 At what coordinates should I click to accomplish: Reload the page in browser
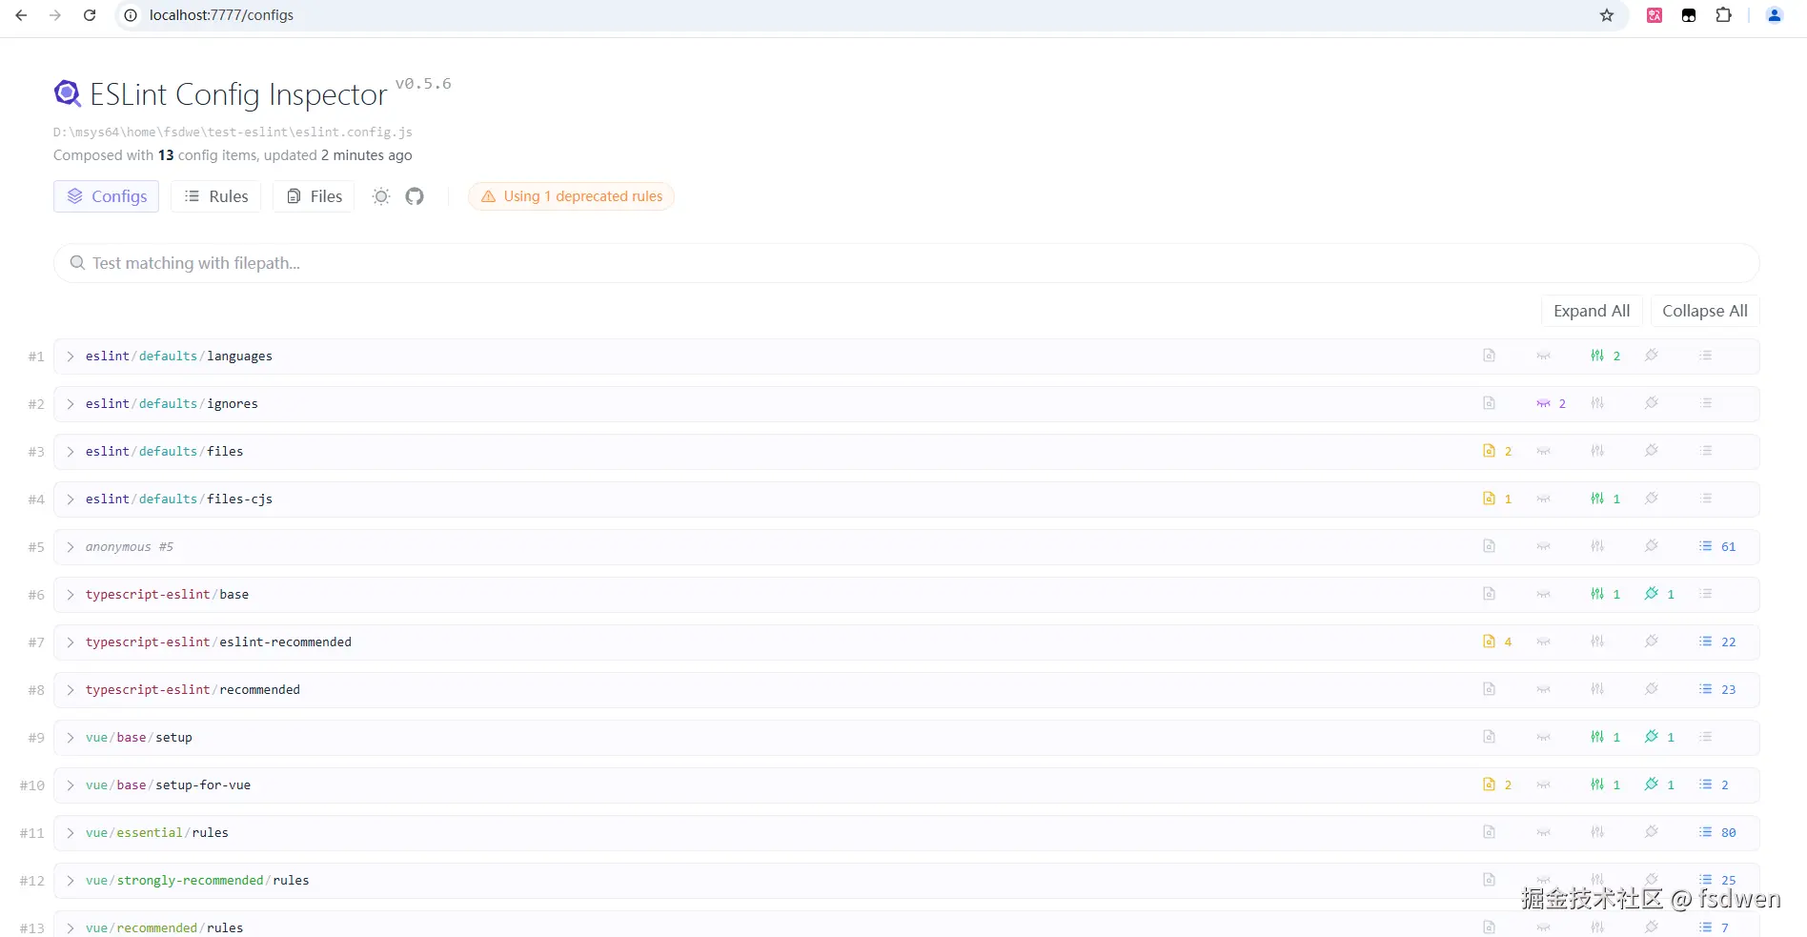click(x=90, y=15)
